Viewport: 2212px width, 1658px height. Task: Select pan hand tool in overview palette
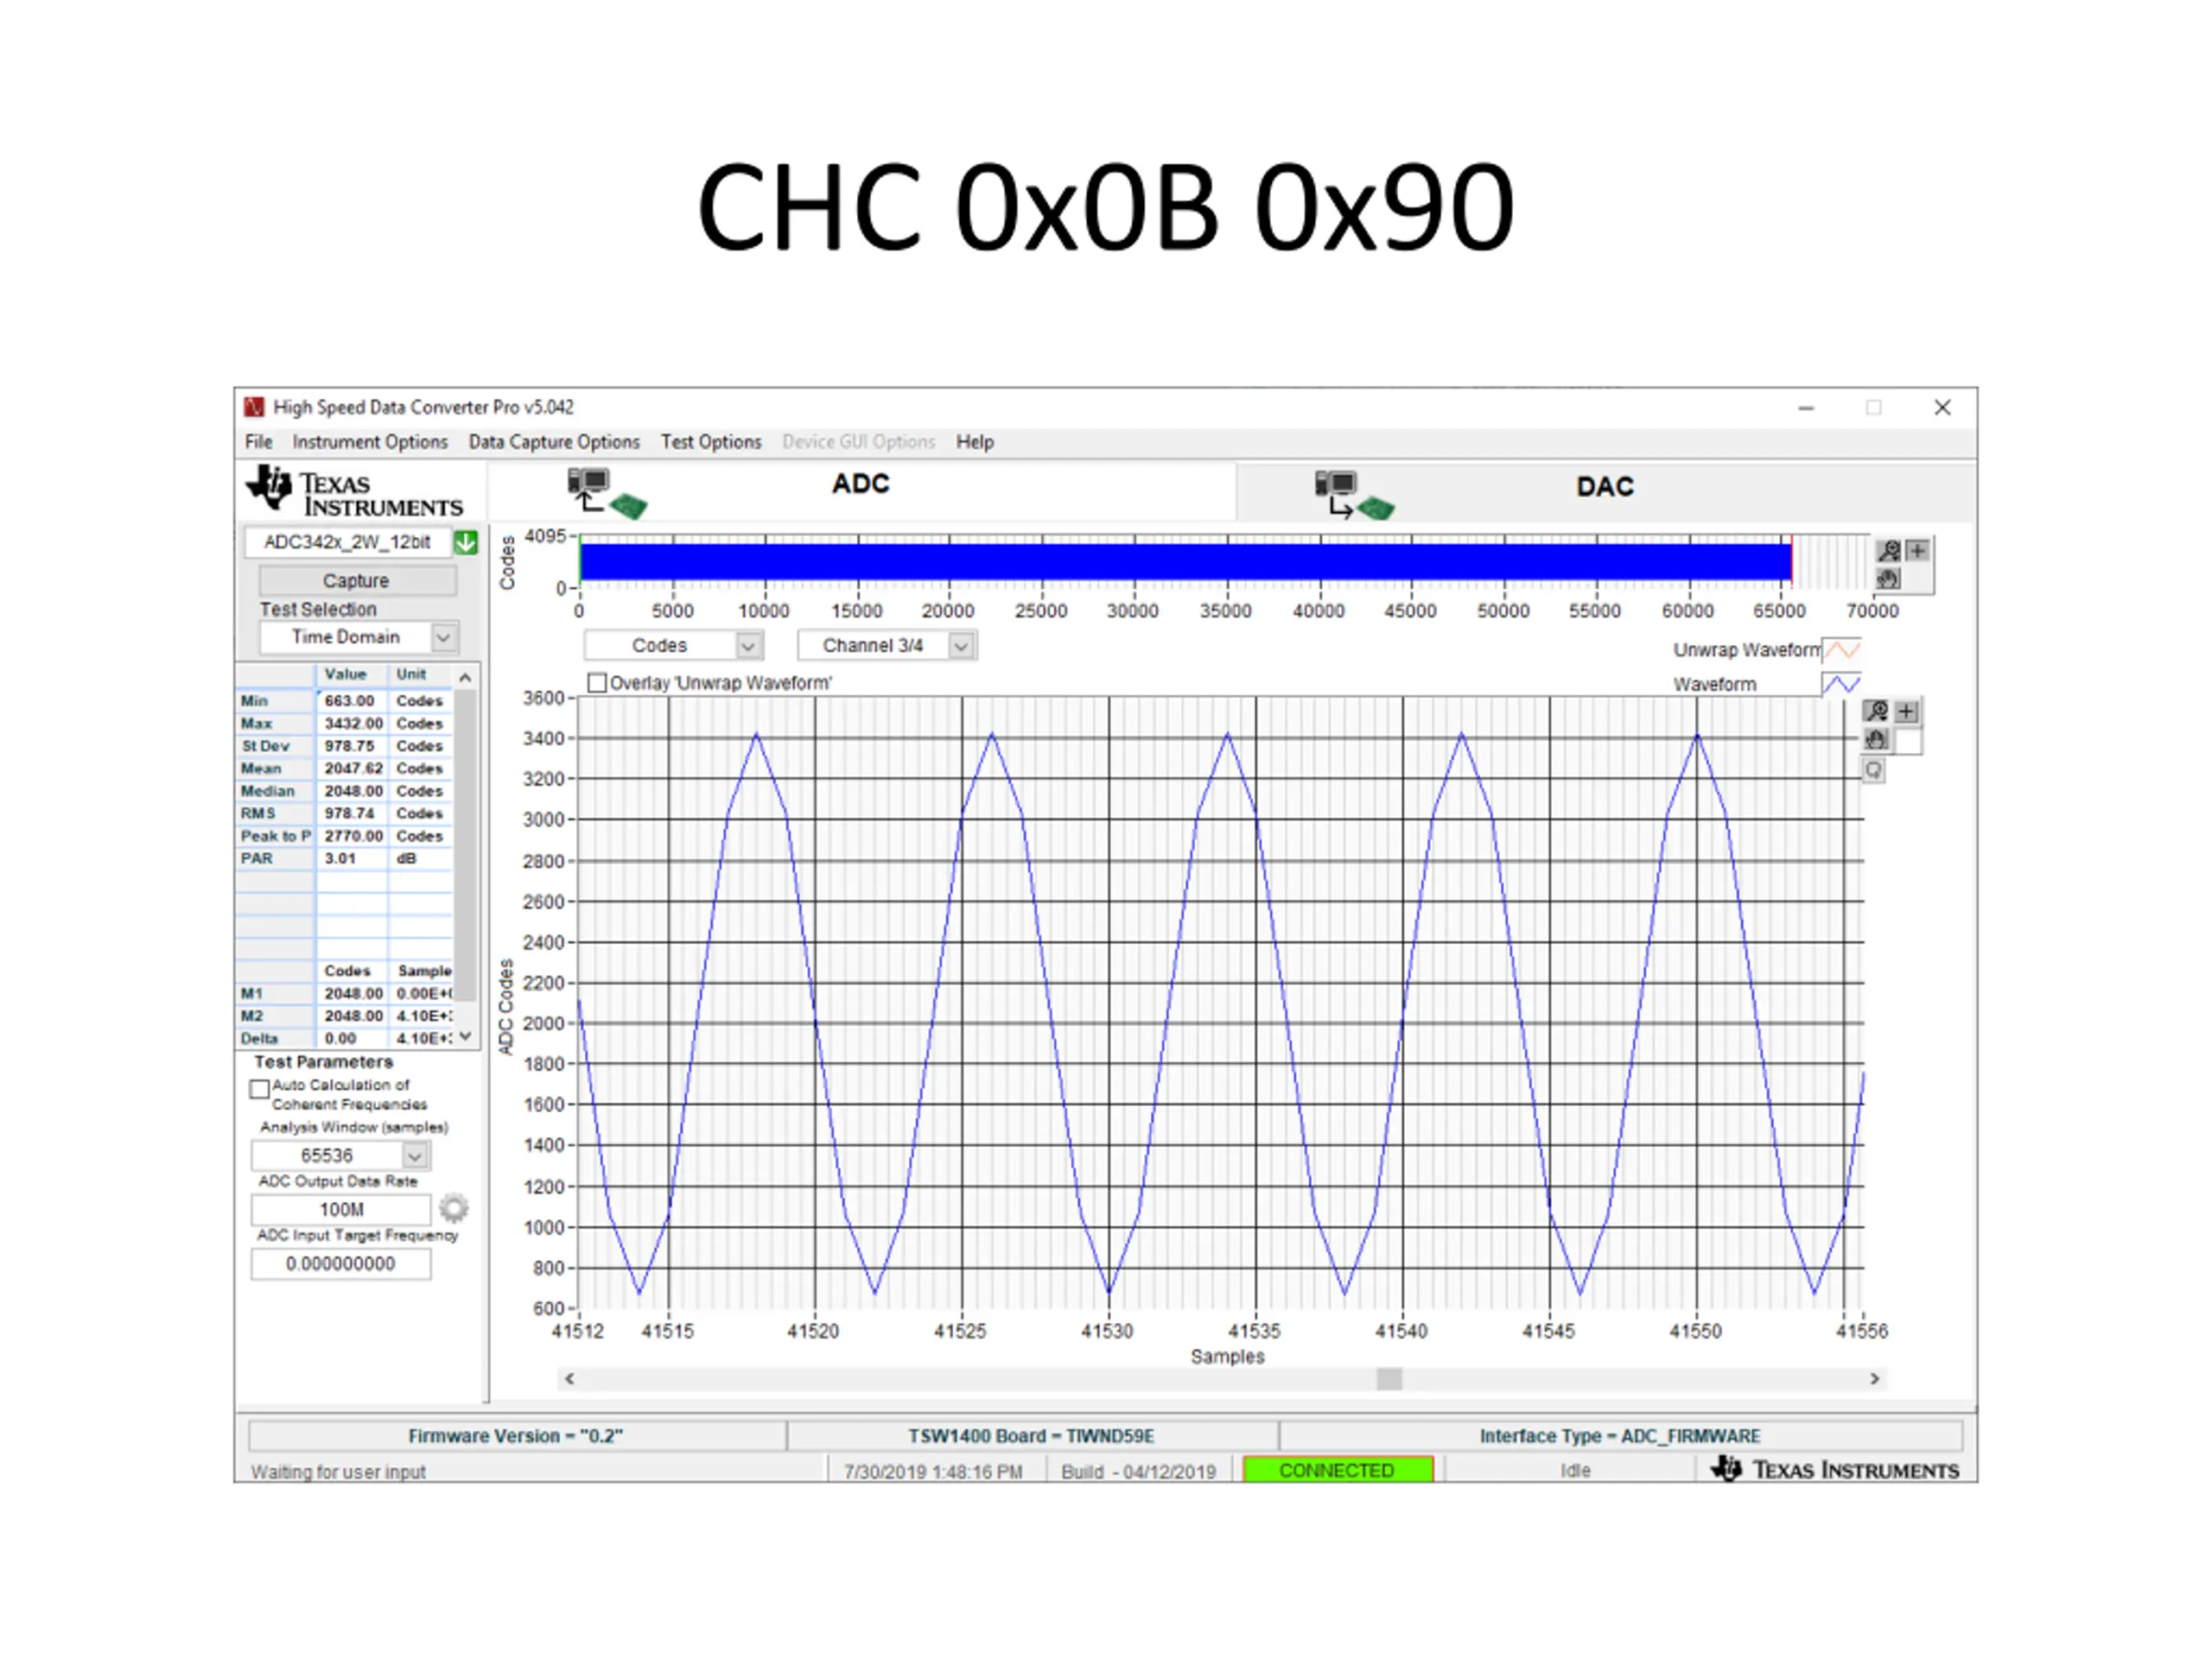[x=1888, y=579]
